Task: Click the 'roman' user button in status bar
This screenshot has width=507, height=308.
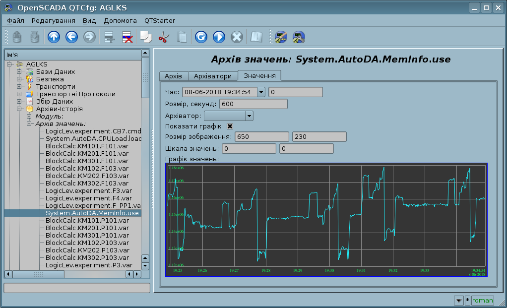Action: click(482, 300)
